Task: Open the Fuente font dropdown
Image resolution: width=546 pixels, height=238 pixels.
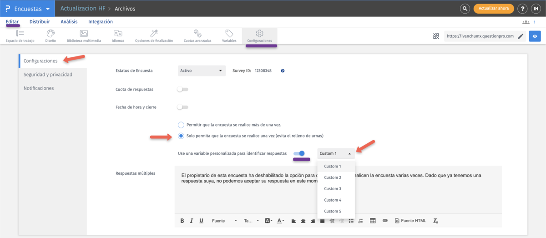Action: [224, 221]
